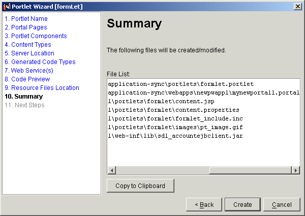Select the content.properties file row
The image size is (305, 216).
(x=203, y=110)
